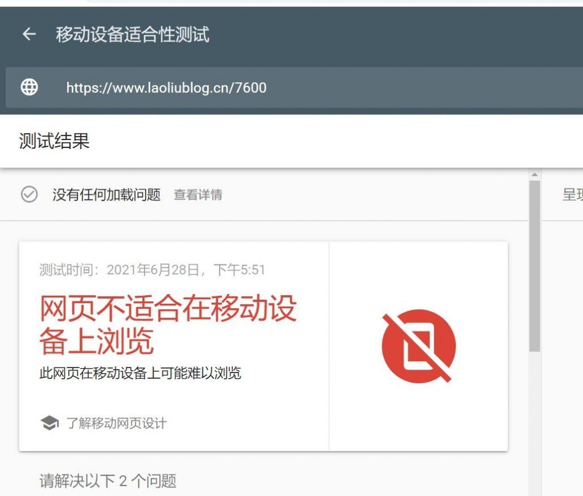This screenshot has width=583, height=496.
Task: Edit the laoliublog.cn URL field
Action: pyautogui.click(x=294, y=88)
